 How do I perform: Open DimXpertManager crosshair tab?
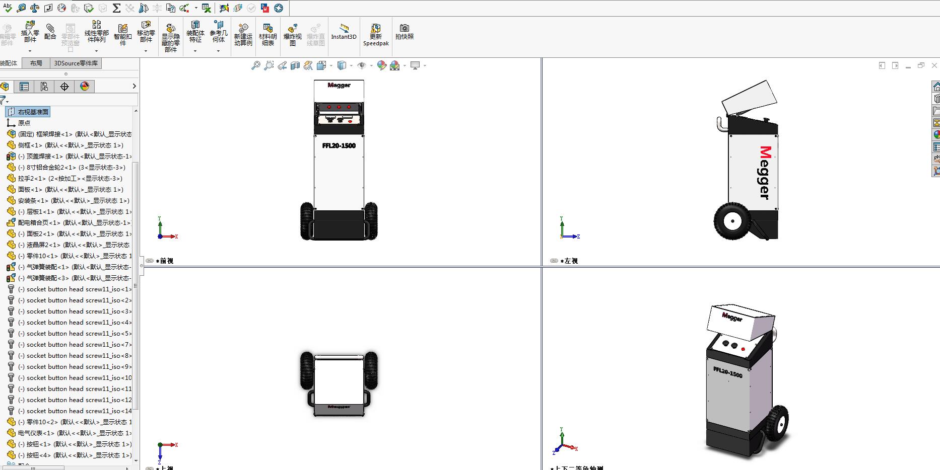point(64,87)
